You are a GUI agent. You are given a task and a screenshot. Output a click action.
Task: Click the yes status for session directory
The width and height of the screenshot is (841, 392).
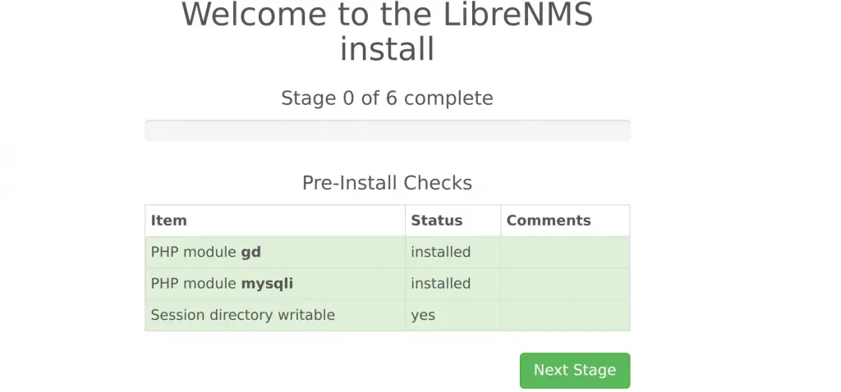[x=423, y=316]
